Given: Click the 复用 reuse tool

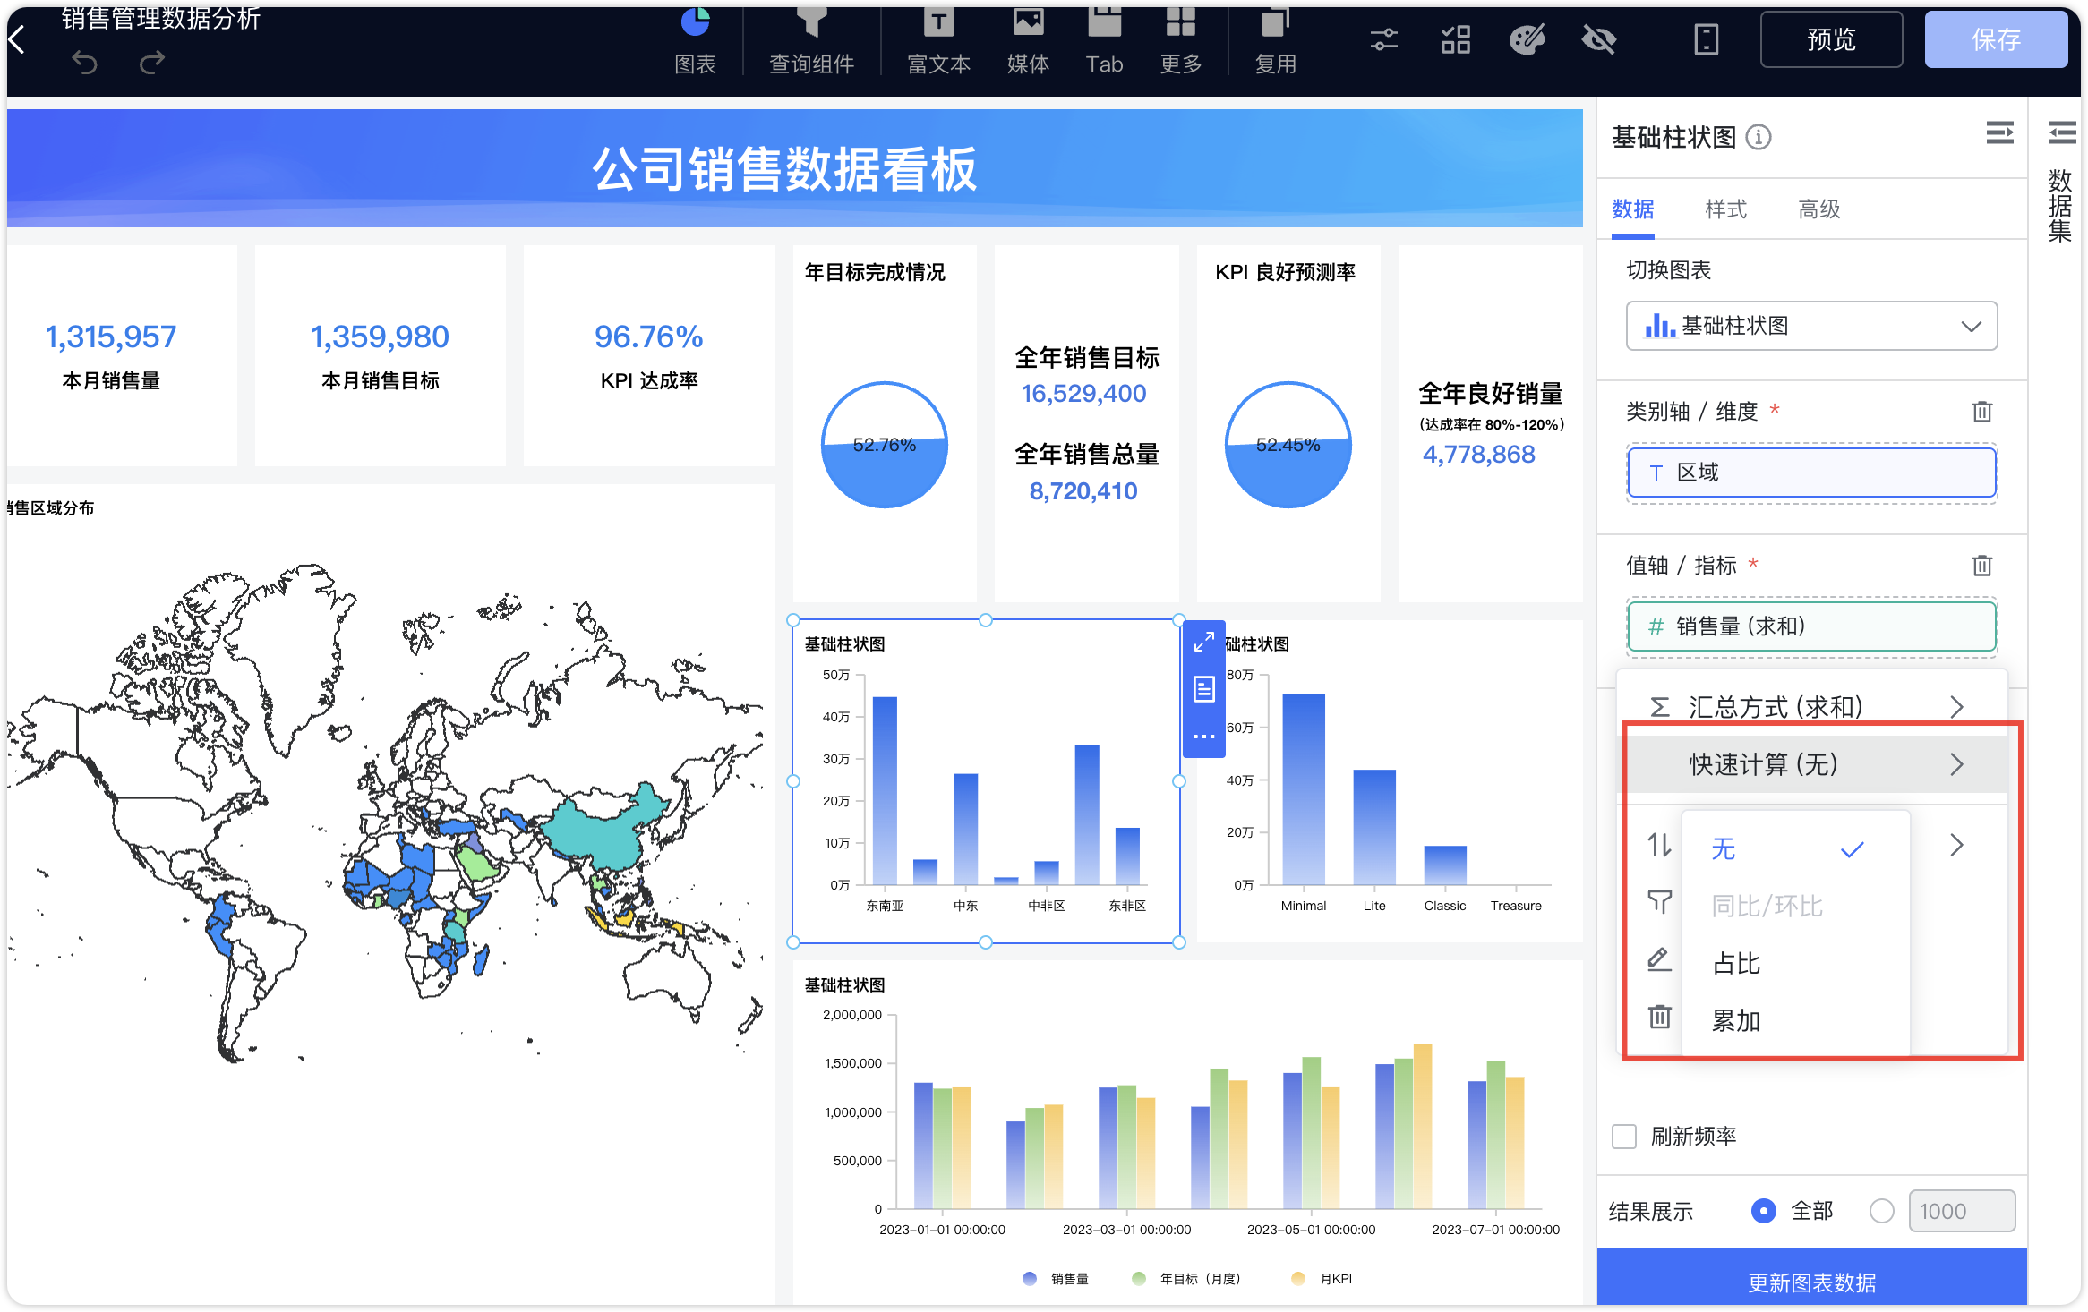Looking at the screenshot, I should tap(1275, 41).
